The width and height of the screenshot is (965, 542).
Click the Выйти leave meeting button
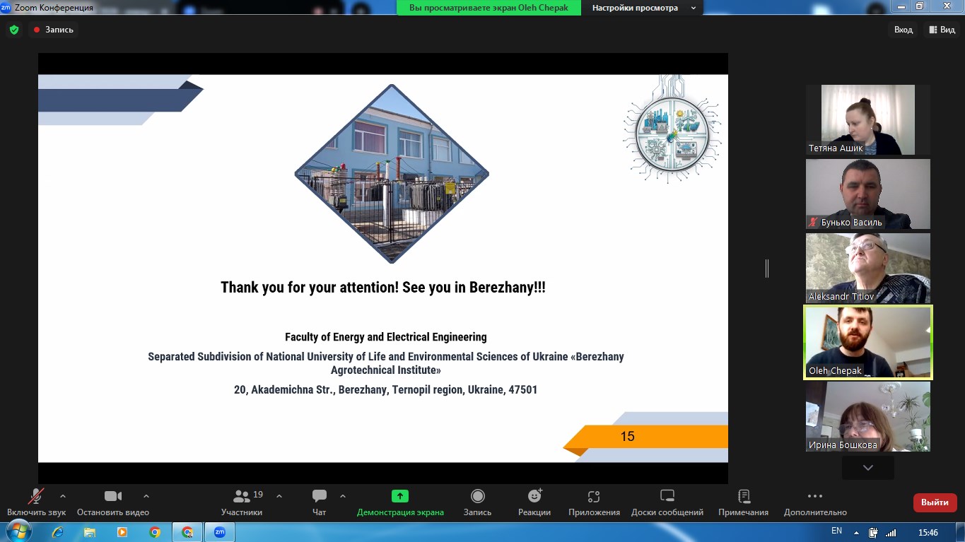(935, 502)
